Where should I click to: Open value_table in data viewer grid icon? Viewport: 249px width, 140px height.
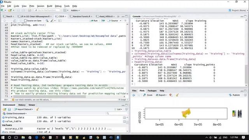(x=124, y=121)
